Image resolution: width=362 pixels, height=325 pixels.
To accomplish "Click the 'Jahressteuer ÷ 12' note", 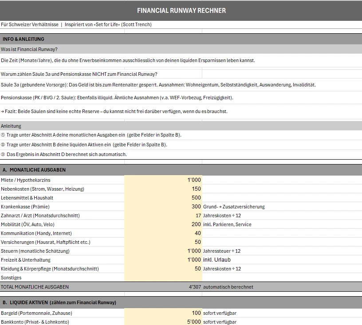I will click(222, 251).
